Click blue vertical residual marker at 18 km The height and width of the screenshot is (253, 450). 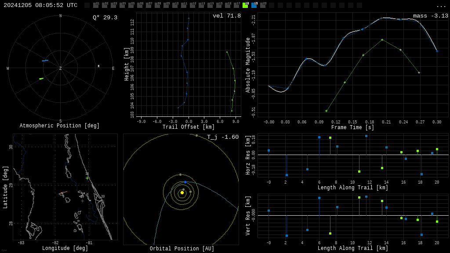tap(421, 235)
